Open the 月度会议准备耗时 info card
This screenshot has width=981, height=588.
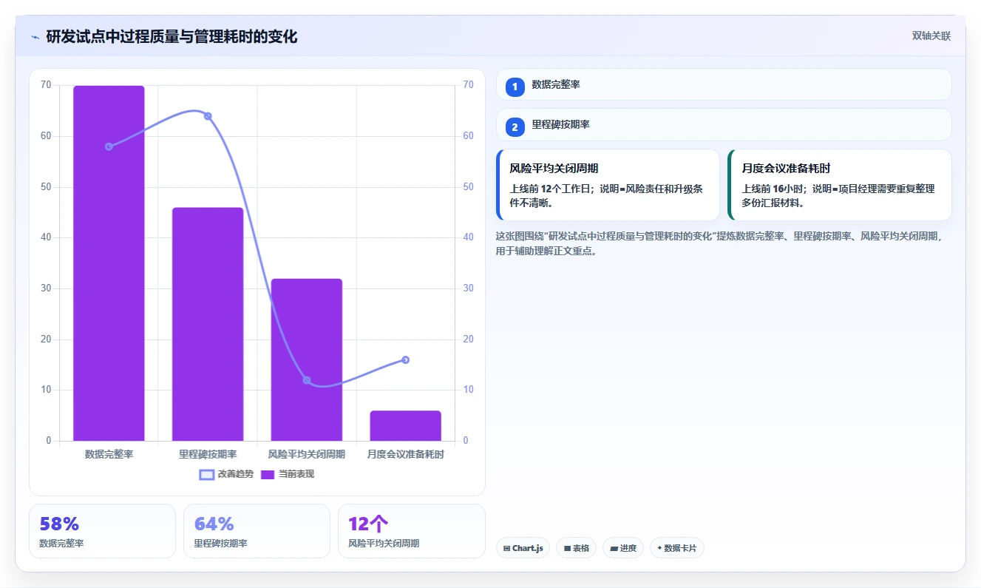(840, 185)
